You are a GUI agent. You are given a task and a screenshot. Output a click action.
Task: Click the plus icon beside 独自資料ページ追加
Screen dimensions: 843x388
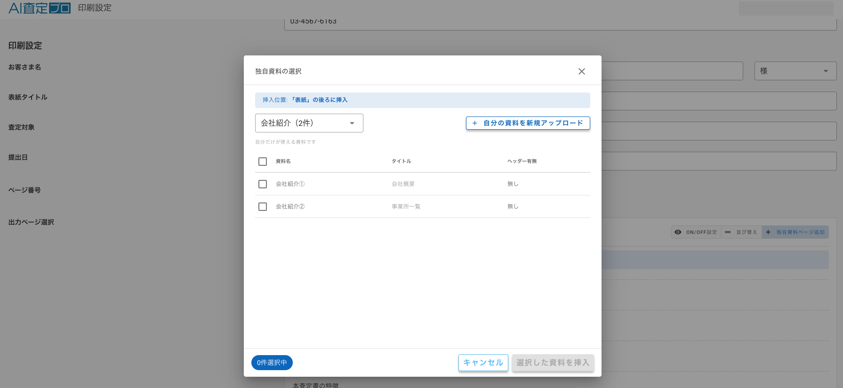point(768,232)
